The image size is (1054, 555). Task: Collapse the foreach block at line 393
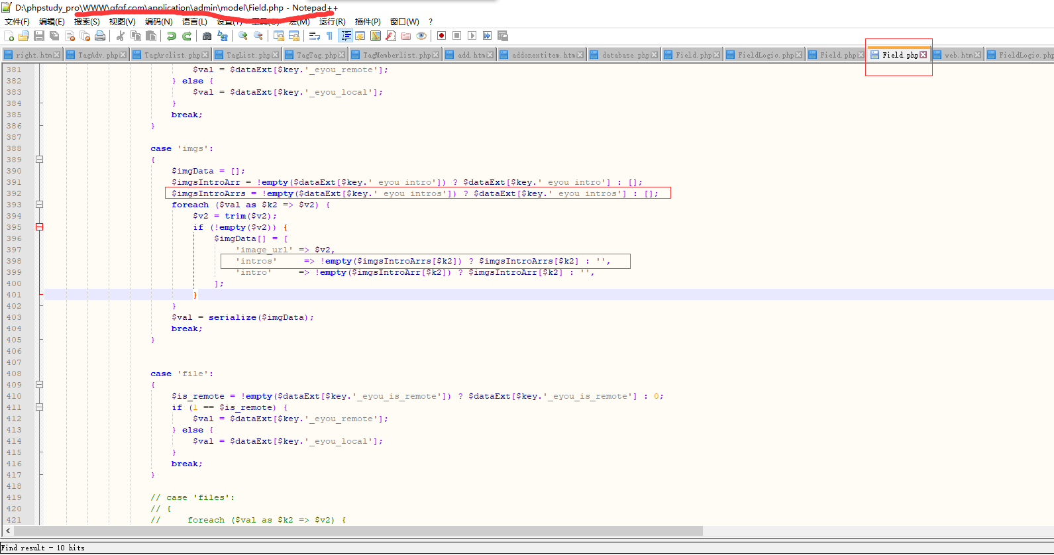point(39,205)
